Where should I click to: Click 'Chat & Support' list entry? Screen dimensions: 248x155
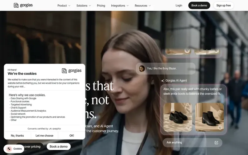click(18, 108)
